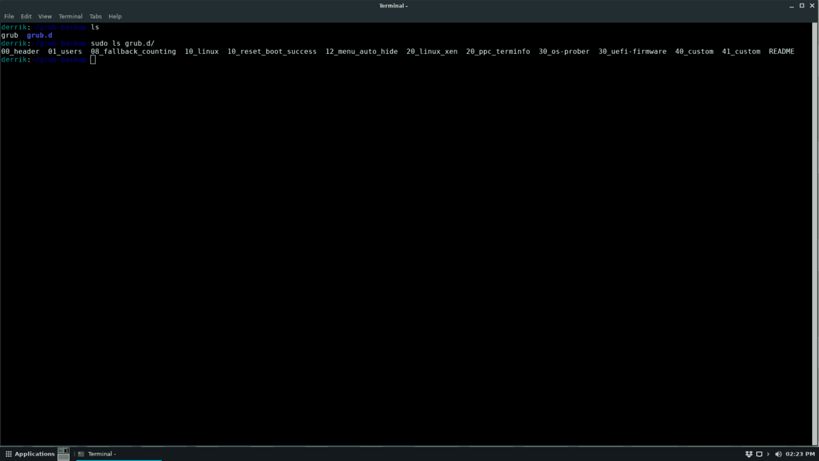Viewport: 819px width, 461px height.
Task: Open the Edit menu
Action: point(26,16)
